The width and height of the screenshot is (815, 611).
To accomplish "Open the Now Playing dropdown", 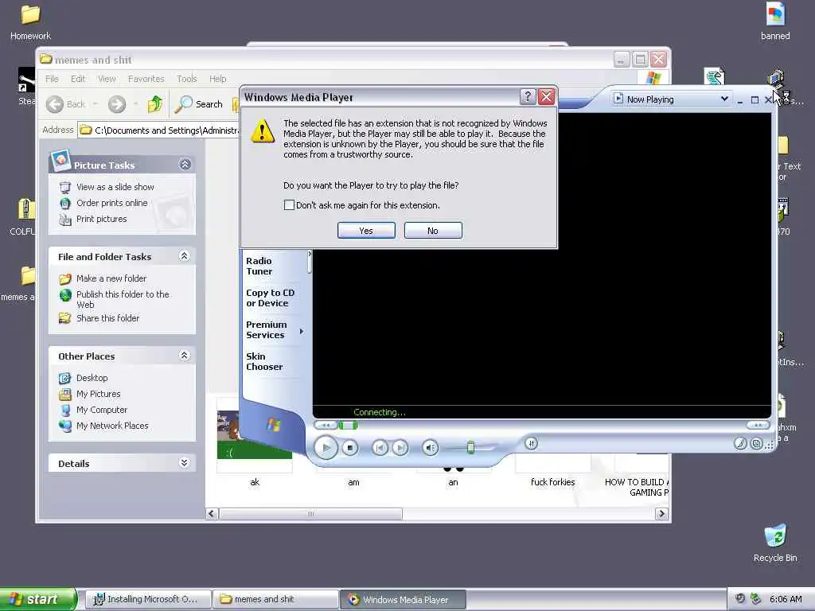I will [724, 99].
